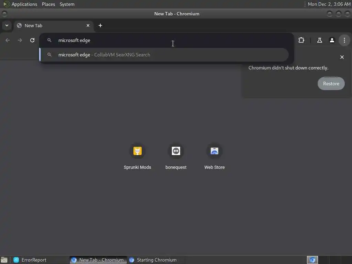Go back with the back arrow
This screenshot has width=352, height=264.
pos(8,40)
